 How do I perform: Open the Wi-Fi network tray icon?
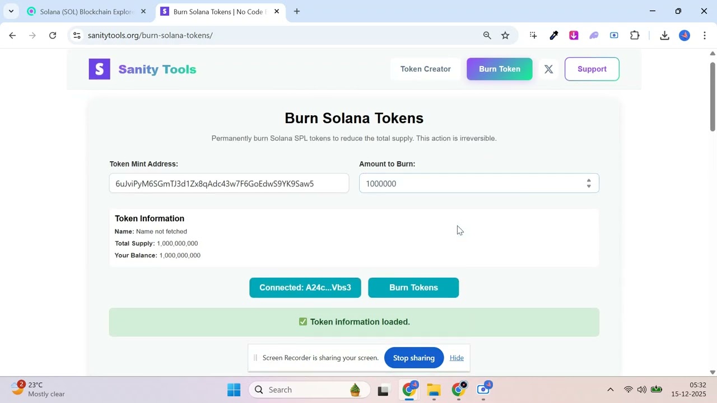(x=628, y=390)
